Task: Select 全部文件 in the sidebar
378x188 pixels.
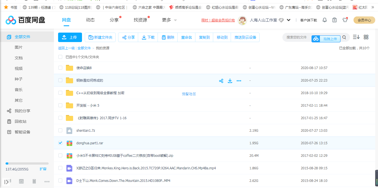Action: (27, 37)
